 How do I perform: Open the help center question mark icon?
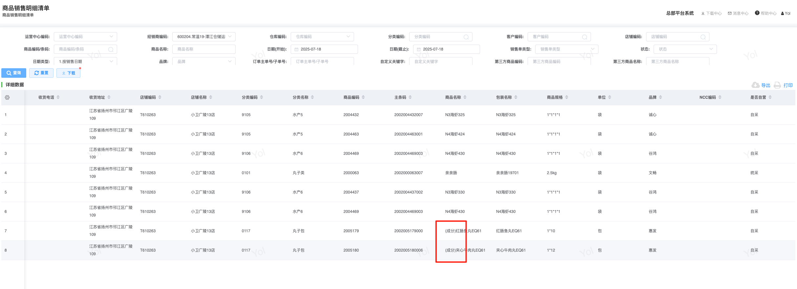pos(757,13)
